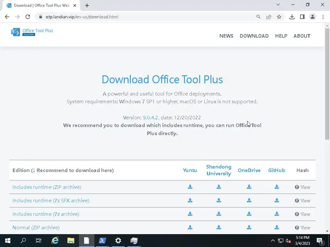Viewport: 330px width, 247px height.
Task: Click 'Normal (ZIP archive)' text
Action: (36, 227)
